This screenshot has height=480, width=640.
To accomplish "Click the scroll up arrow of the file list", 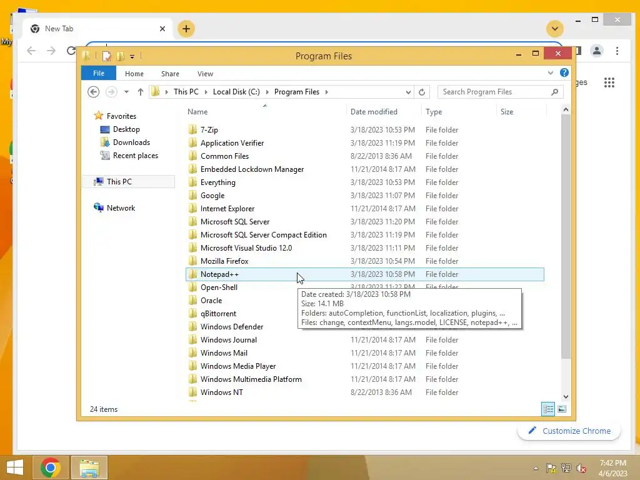I will [566, 109].
